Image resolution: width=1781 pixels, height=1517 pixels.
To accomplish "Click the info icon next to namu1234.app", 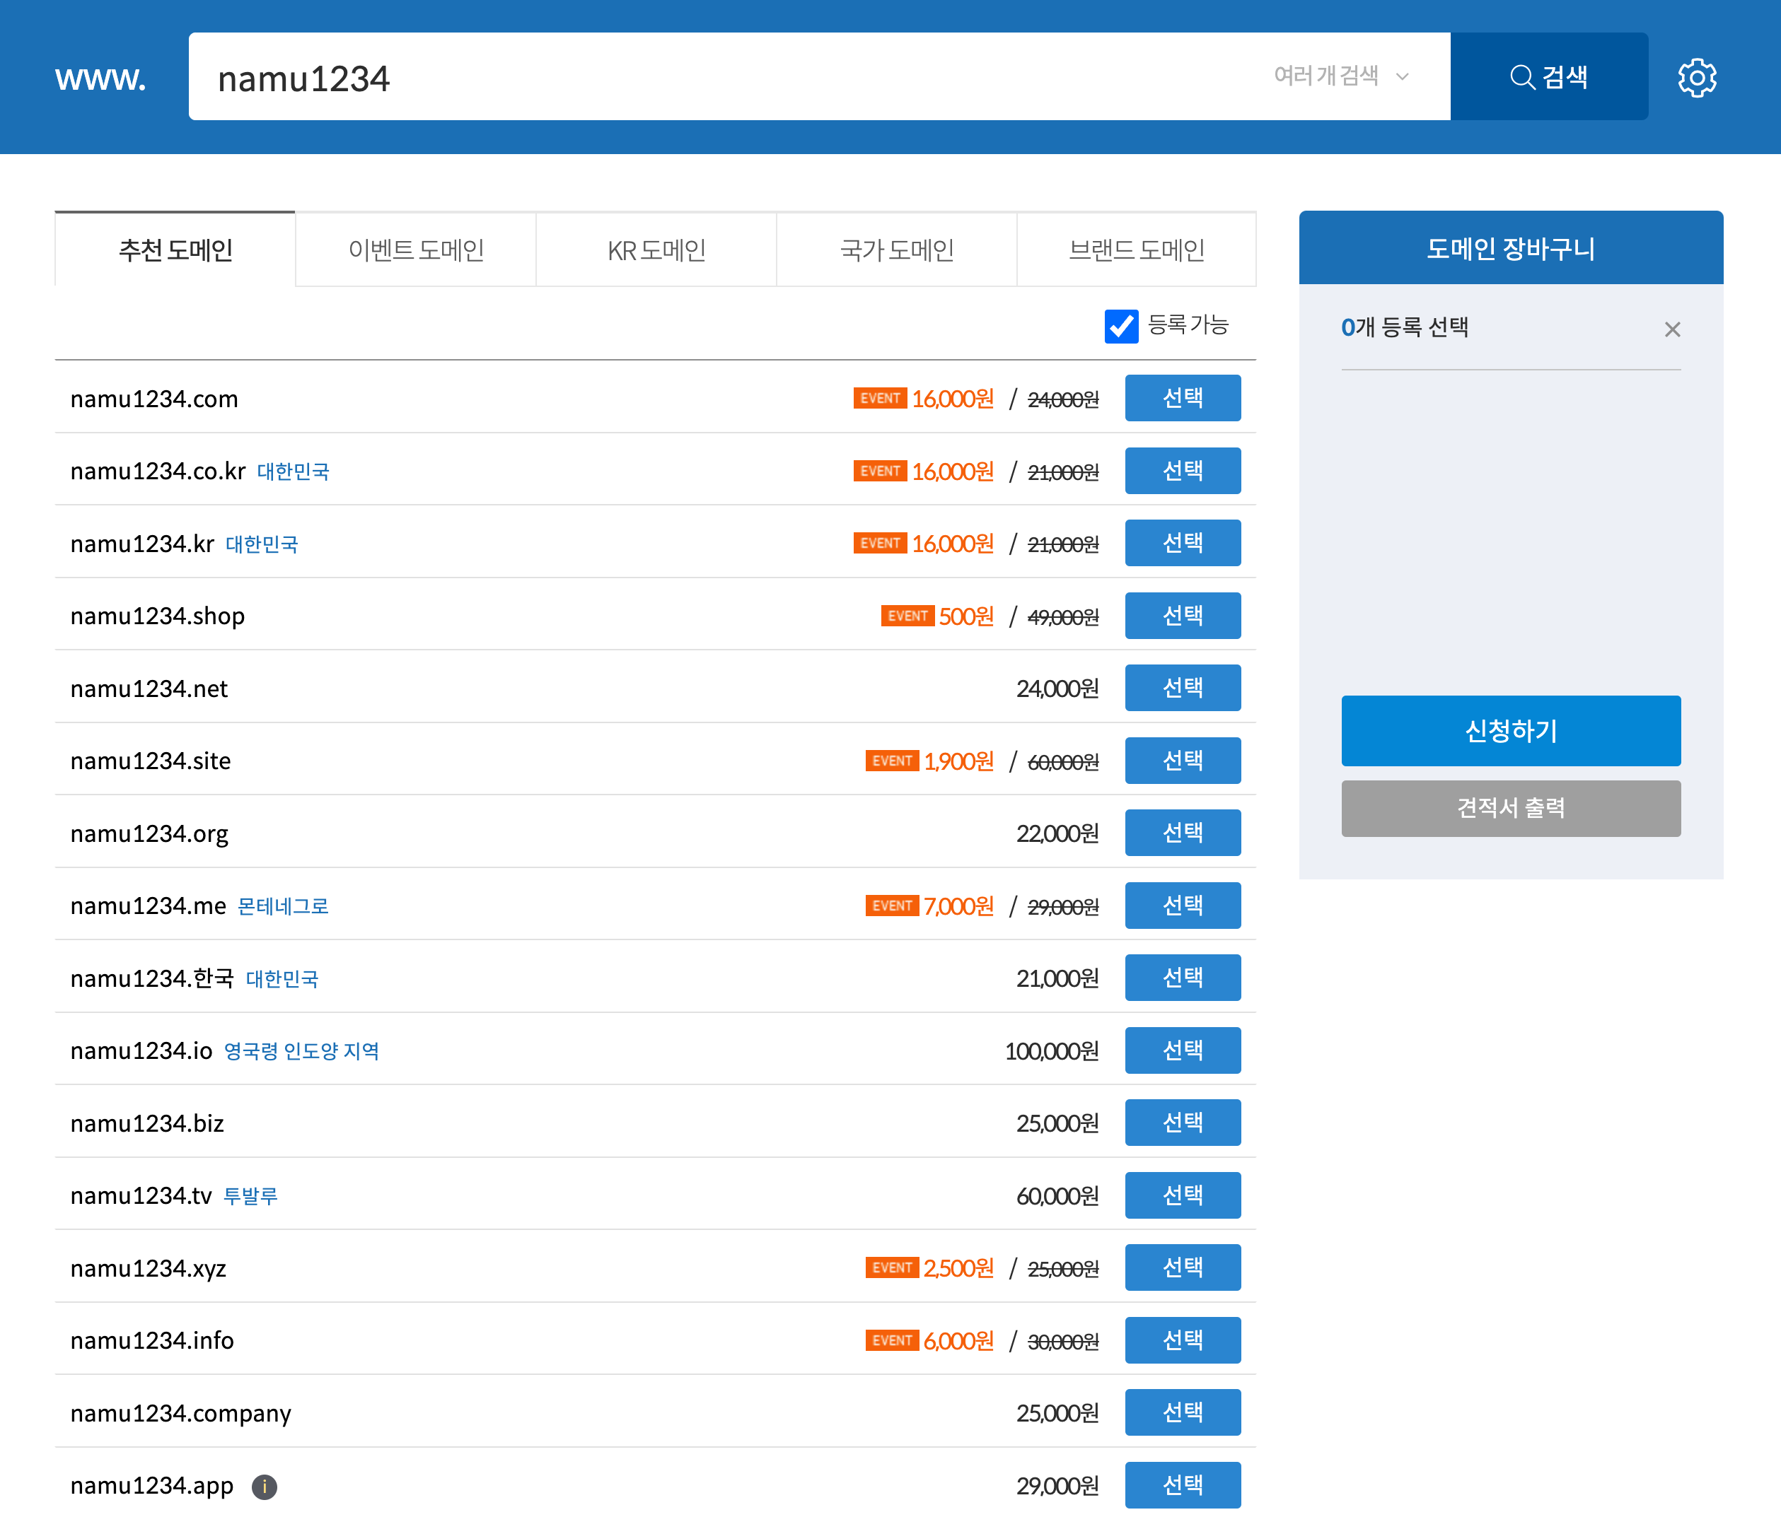I will (x=264, y=1486).
